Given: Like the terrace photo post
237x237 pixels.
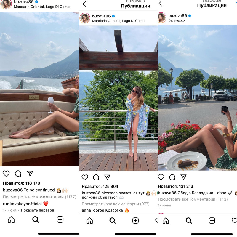Looking at the screenshot, I should coord(85,177).
